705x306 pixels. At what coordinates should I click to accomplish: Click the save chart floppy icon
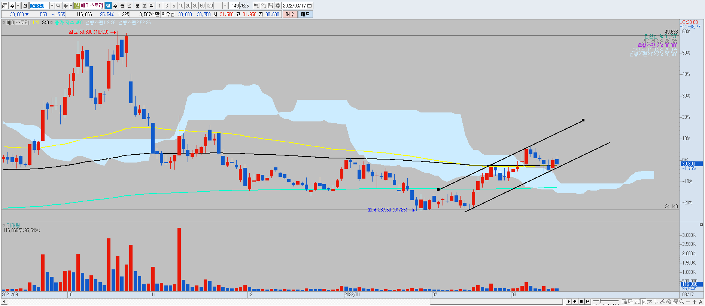[x=271, y=6]
